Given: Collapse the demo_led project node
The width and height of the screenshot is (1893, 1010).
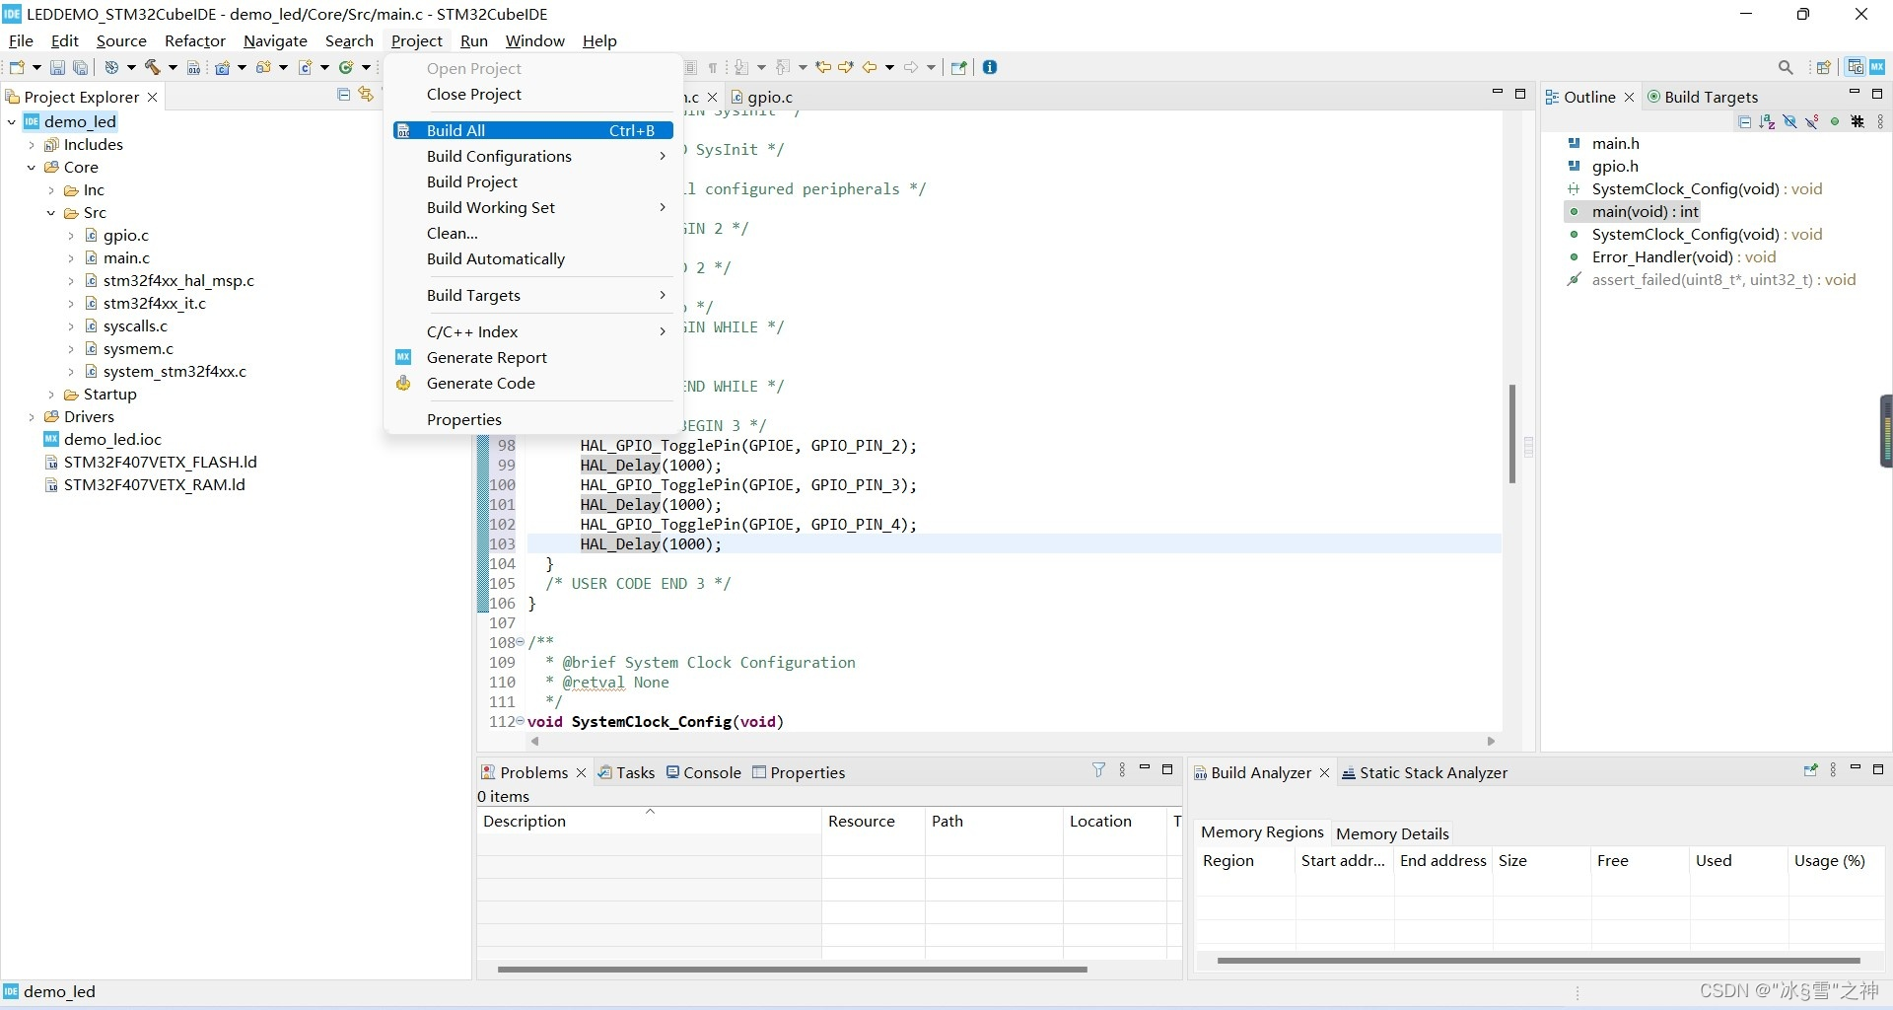Looking at the screenshot, I should click(12, 122).
